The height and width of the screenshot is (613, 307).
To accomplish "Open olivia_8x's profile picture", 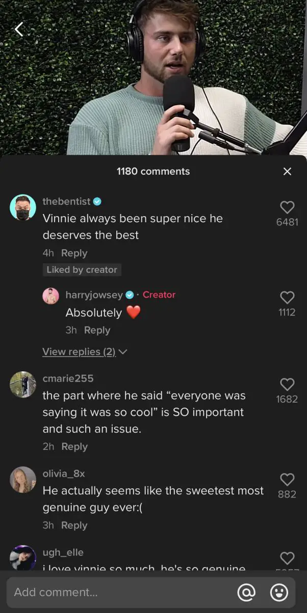I will pyautogui.click(x=23, y=480).
